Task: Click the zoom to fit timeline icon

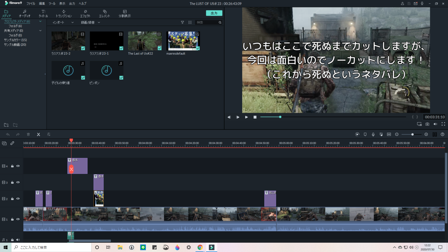Action: pos(389,134)
